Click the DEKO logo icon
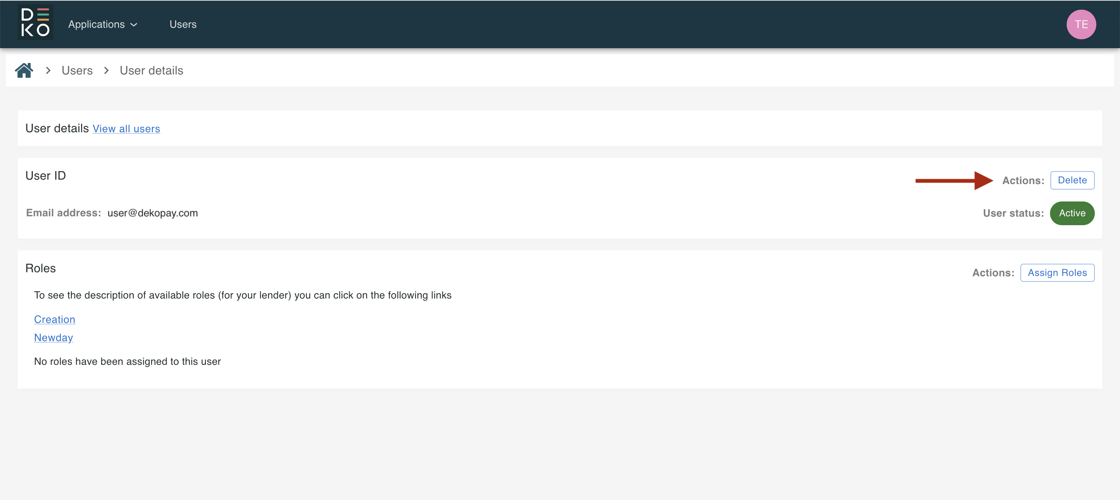The image size is (1120, 500). [x=35, y=23]
